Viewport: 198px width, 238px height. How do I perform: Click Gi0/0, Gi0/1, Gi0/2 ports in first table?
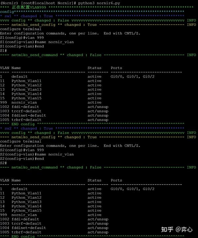tap(132, 77)
